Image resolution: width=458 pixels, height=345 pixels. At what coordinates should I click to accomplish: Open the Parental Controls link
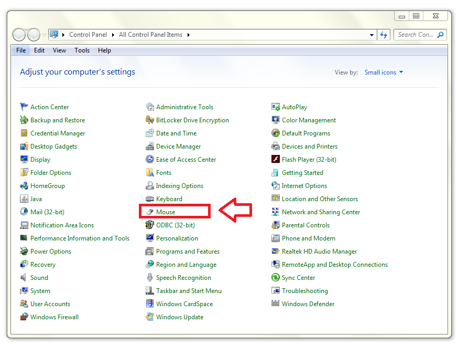pyautogui.click(x=306, y=225)
